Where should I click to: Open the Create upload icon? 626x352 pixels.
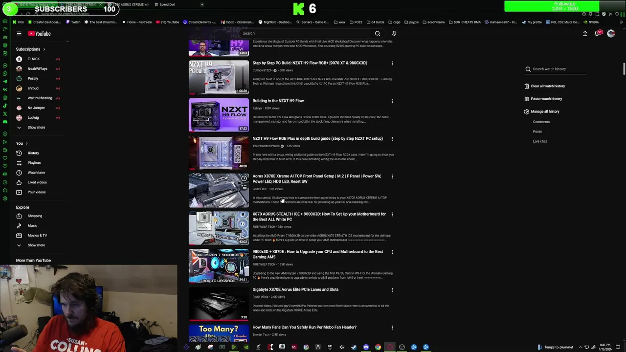(x=585, y=34)
